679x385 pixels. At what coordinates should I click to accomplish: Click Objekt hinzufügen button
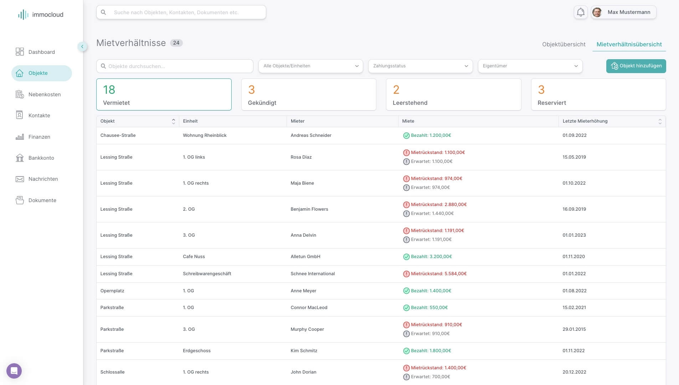tap(636, 66)
